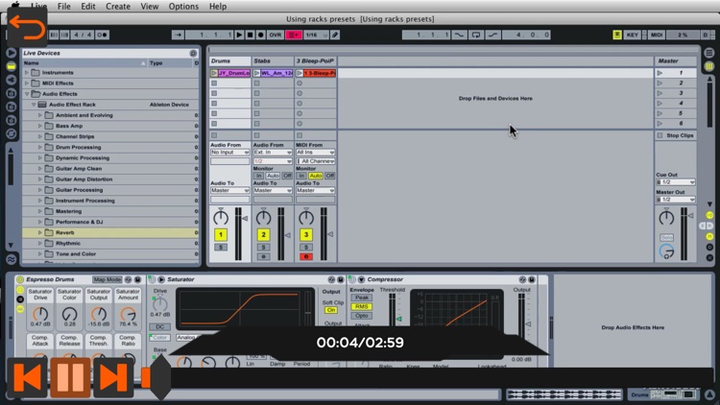Go back with the orange return arrow
The height and width of the screenshot is (405, 720).
pyautogui.click(x=27, y=28)
